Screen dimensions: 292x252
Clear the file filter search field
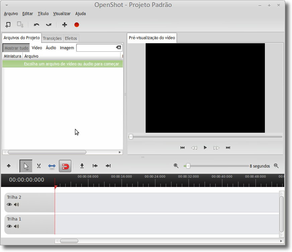[119, 48]
